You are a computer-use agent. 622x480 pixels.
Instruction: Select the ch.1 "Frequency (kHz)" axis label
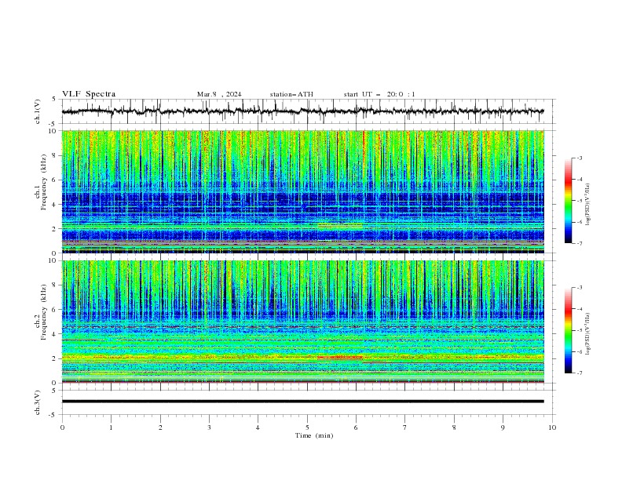(43, 183)
